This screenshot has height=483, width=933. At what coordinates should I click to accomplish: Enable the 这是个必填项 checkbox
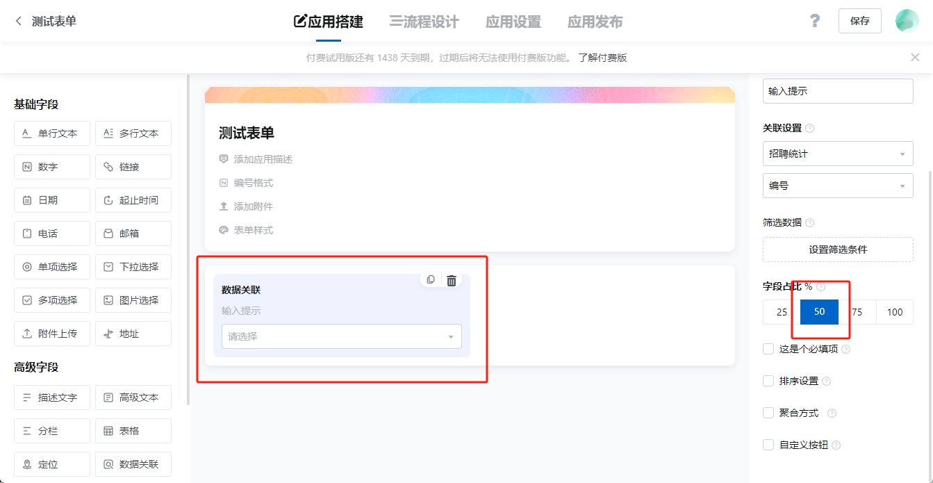tap(768, 349)
